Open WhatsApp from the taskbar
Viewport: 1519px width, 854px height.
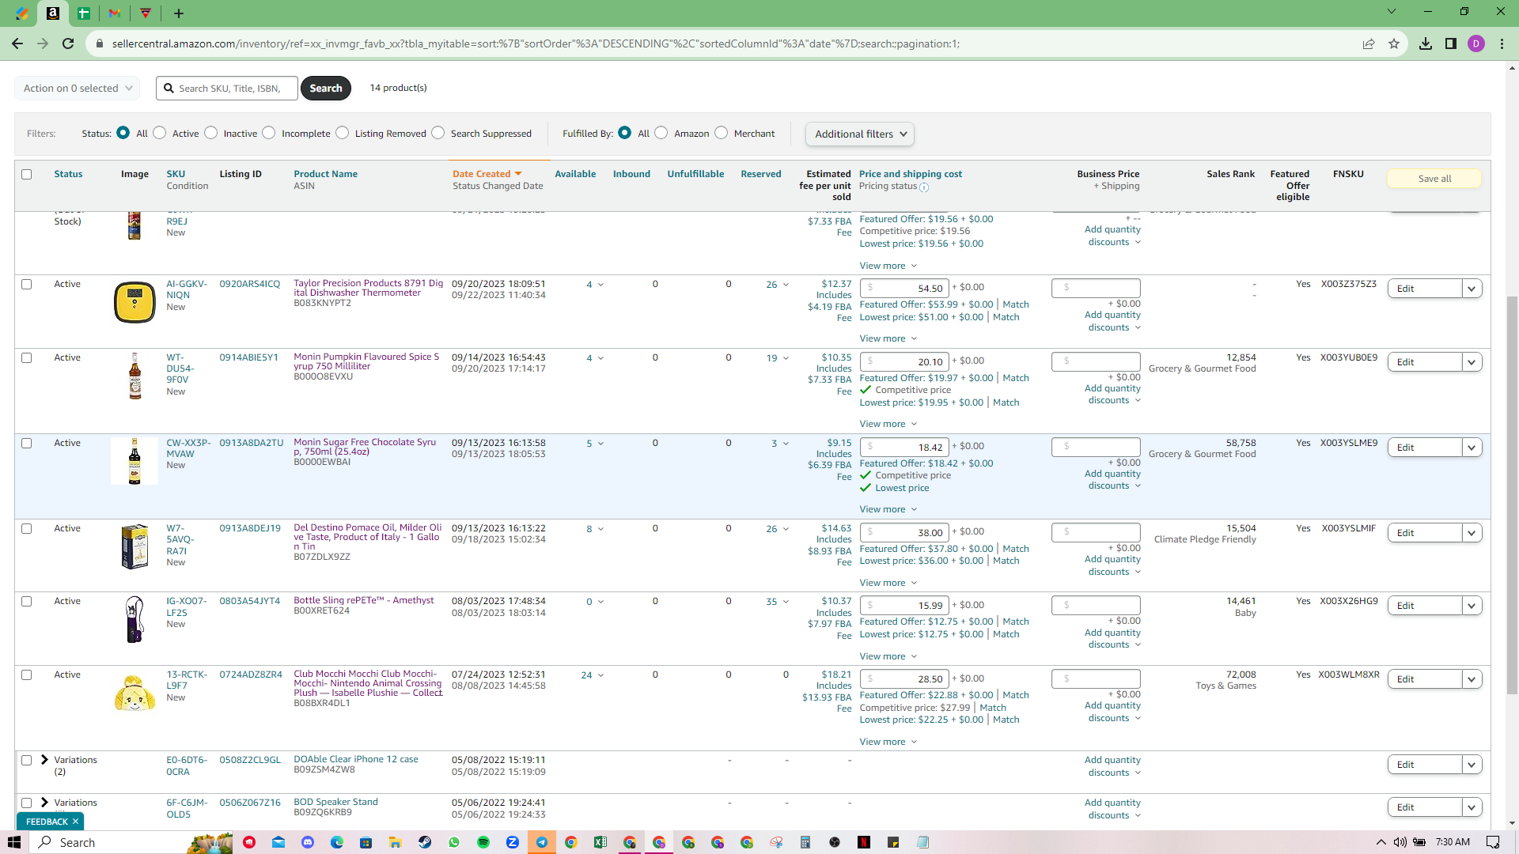pyautogui.click(x=454, y=842)
